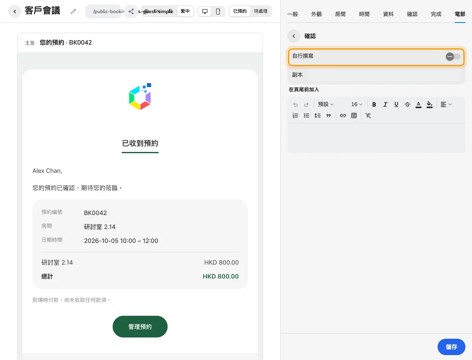Open the text alignment dropdown

click(x=446, y=104)
